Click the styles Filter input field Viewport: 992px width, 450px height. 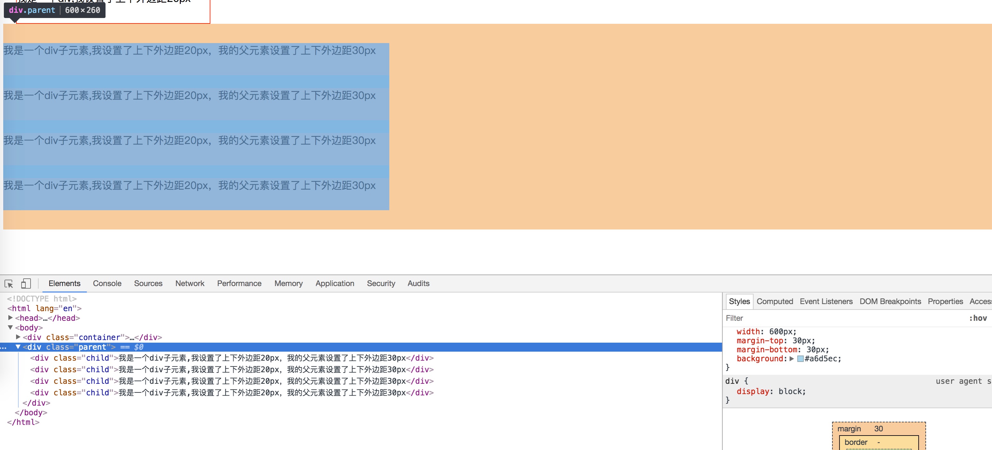pos(843,318)
